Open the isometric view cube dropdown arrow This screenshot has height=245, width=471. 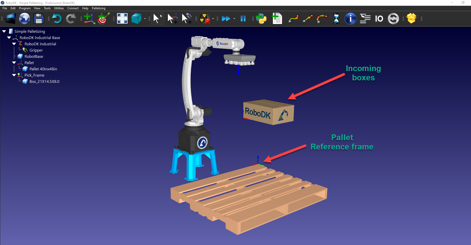(145, 19)
